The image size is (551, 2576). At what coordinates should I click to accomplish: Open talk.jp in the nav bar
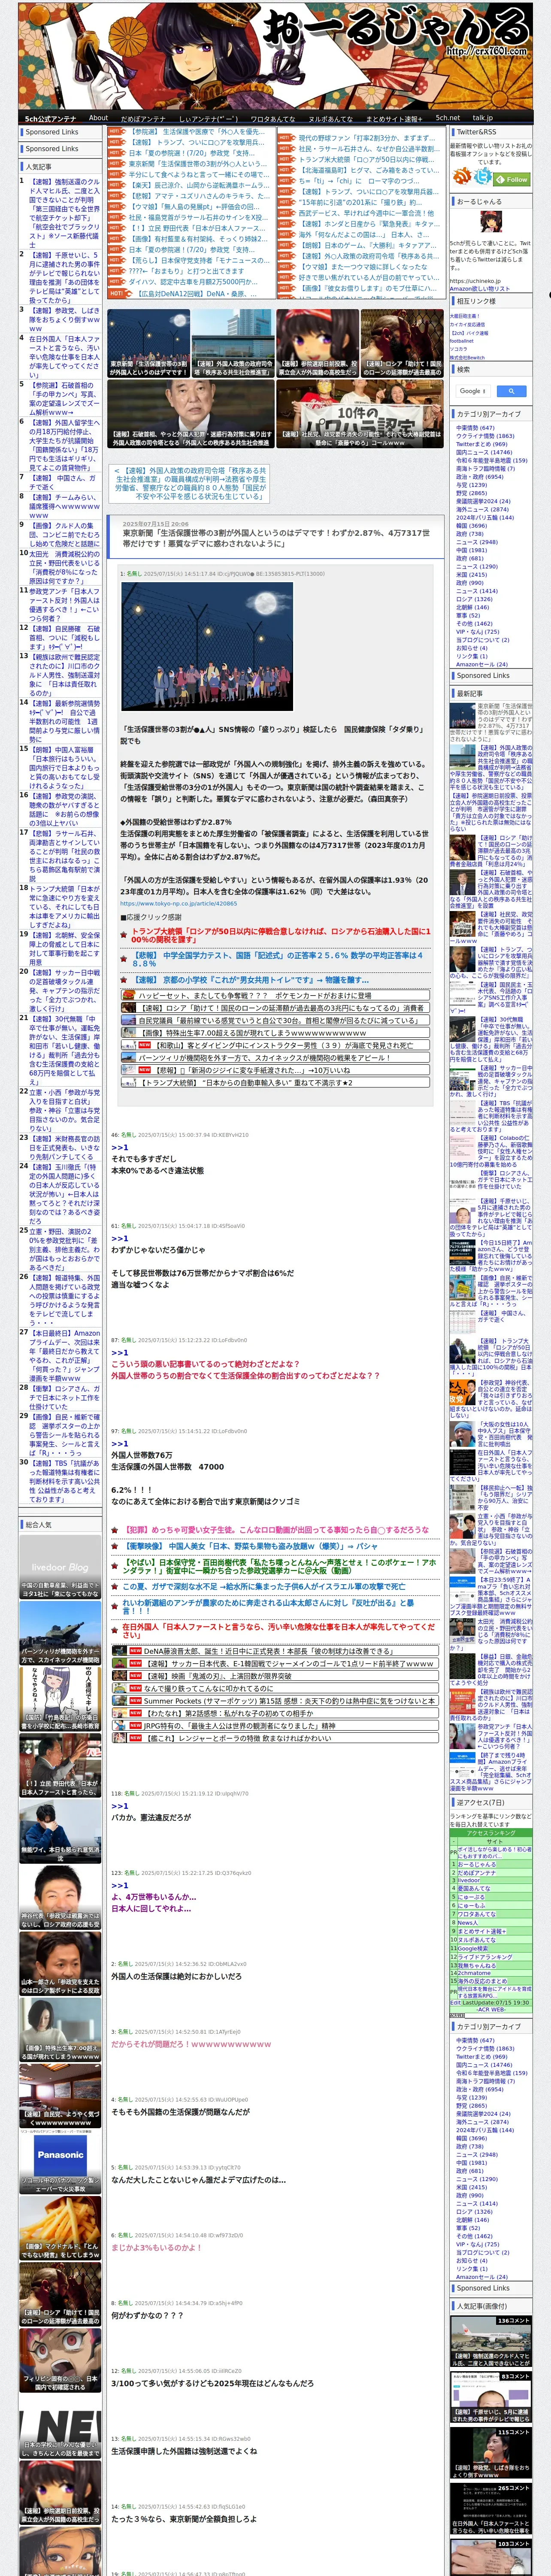pyautogui.click(x=483, y=118)
